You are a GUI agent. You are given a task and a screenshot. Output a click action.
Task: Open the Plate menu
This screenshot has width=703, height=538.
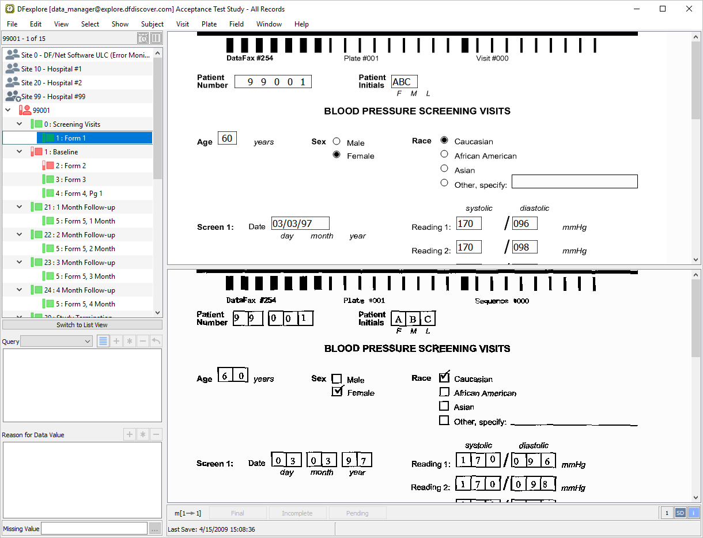pos(209,24)
